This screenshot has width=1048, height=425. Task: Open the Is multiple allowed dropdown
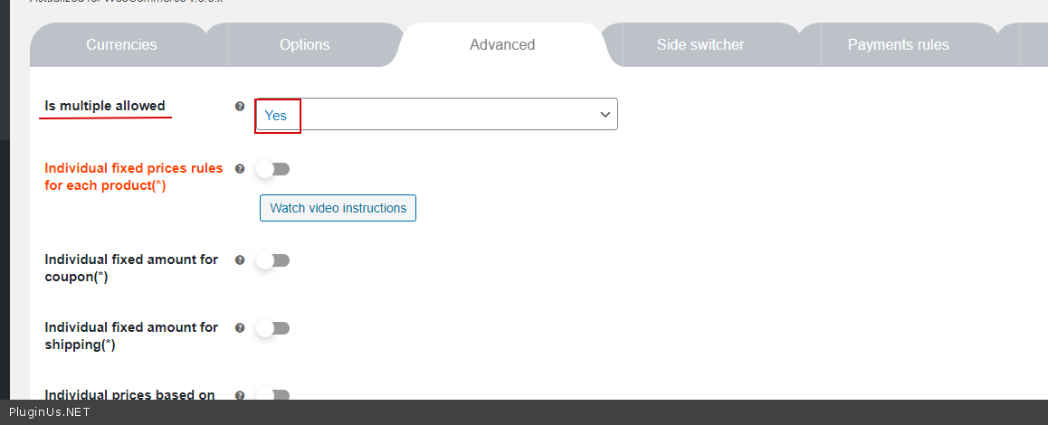pos(436,115)
